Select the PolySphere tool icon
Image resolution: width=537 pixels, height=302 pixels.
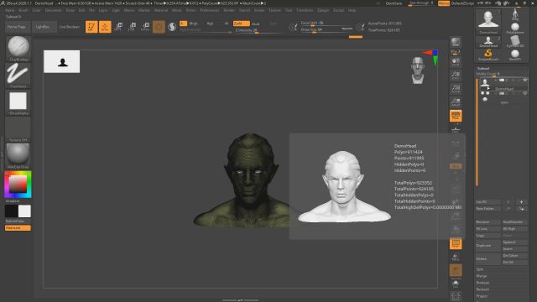(515, 28)
